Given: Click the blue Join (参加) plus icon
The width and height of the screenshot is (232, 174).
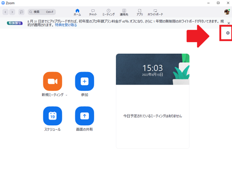Looking at the screenshot, I should click(84, 81).
